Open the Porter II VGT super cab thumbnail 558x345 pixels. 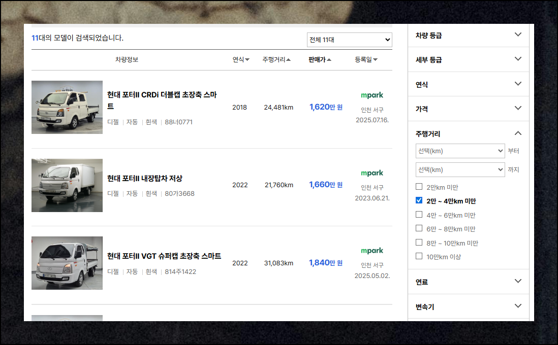coord(67,263)
